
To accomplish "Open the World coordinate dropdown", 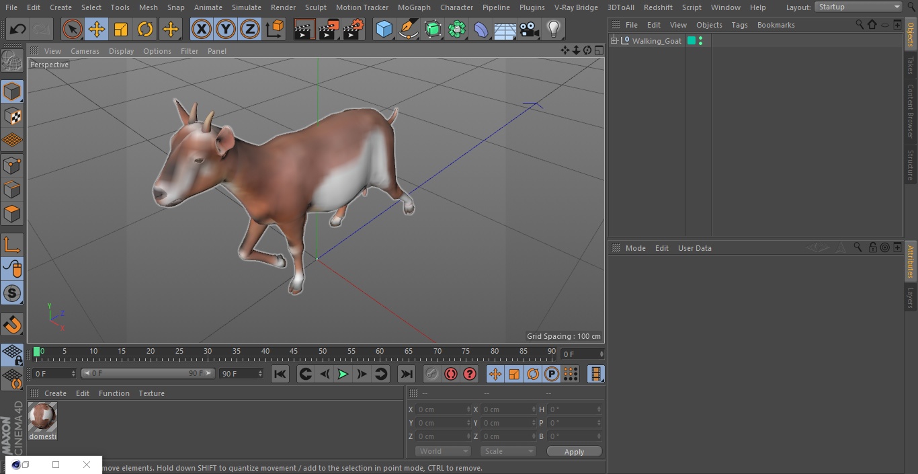I will (x=442, y=451).
